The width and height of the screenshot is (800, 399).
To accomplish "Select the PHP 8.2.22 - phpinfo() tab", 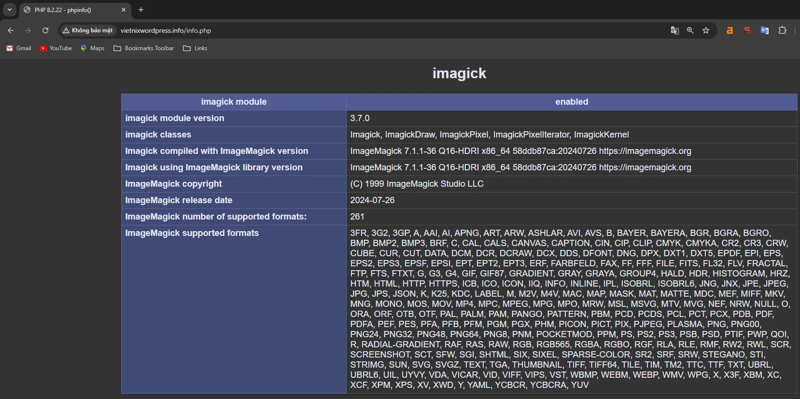I will click(75, 10).
